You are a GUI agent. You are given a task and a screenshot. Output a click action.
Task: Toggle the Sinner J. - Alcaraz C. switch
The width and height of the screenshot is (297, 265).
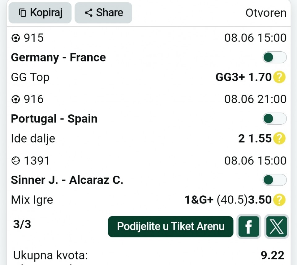[x=274, y=180]
